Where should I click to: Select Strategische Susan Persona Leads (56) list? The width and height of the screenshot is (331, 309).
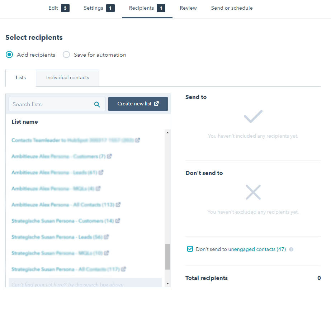pyautogui.click(x=57, y=237)
